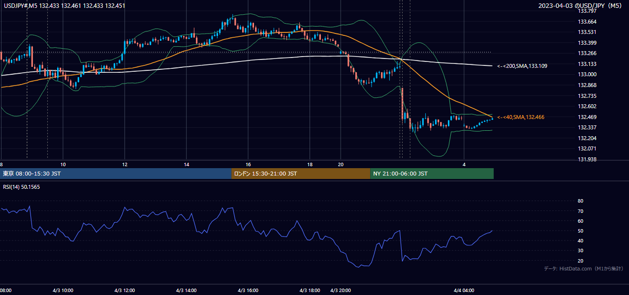
Task: Click the RSI 20 level label
Action: 580,261
